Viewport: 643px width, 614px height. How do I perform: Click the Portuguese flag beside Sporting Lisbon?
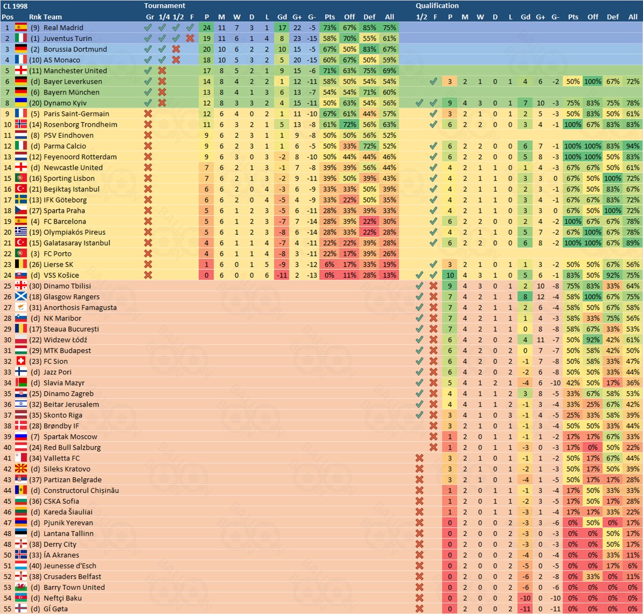point(21,178)
